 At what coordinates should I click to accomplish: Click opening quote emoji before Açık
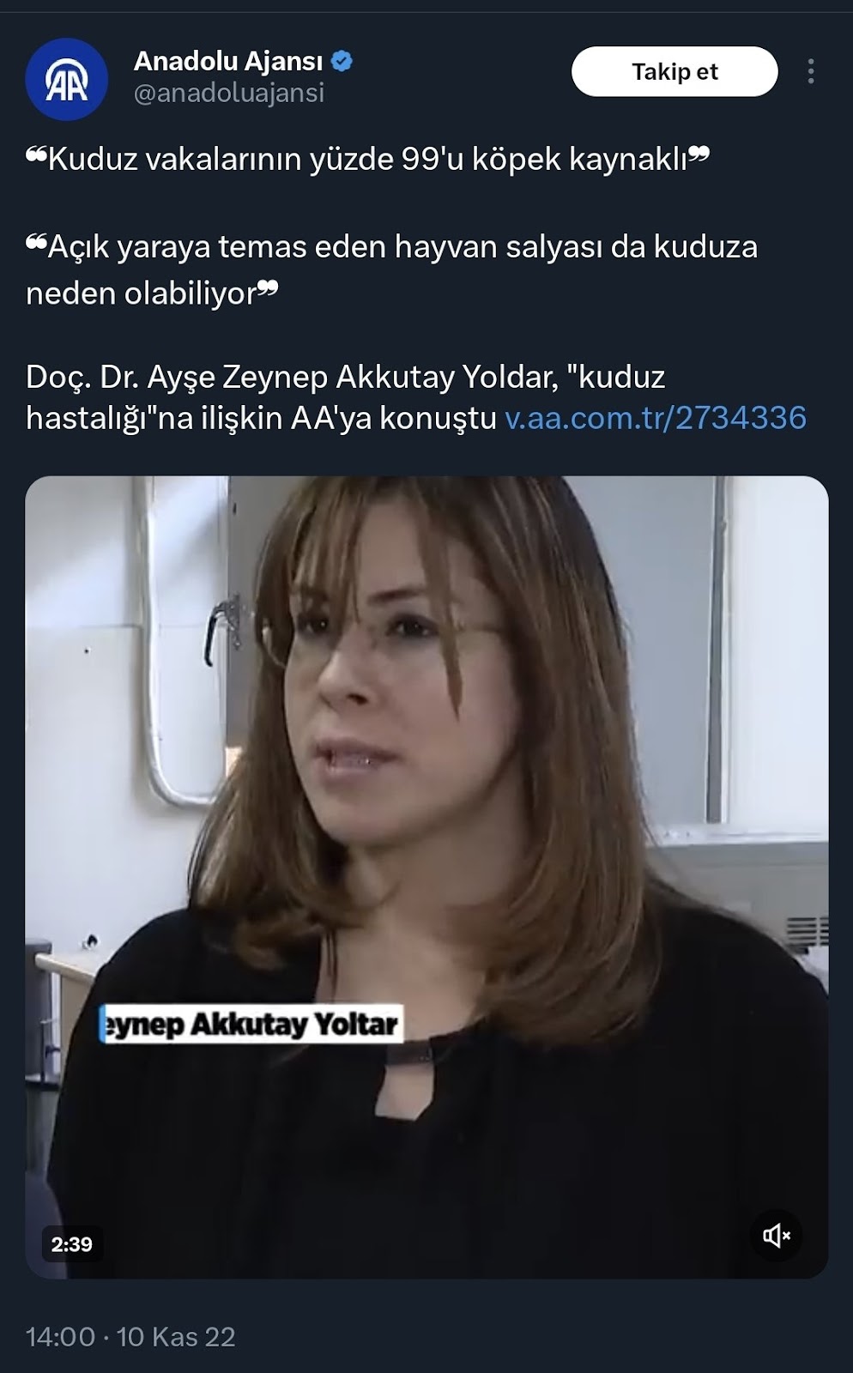pos(36,244)
